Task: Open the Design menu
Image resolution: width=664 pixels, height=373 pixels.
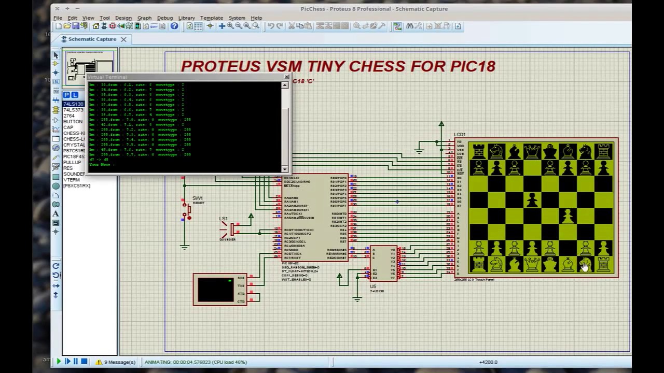Action: (123, 18)
